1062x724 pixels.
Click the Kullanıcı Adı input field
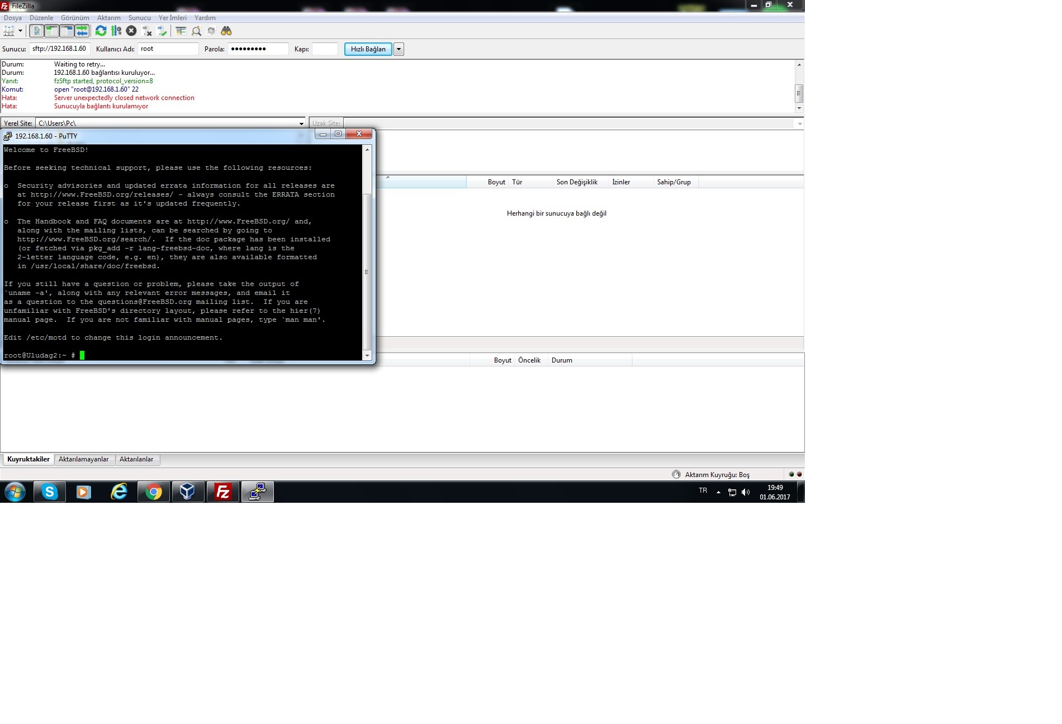tap(168, 49)
